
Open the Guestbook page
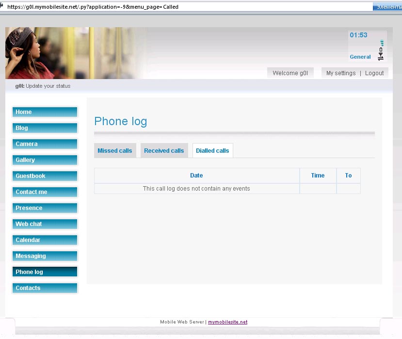pos(45,176)
